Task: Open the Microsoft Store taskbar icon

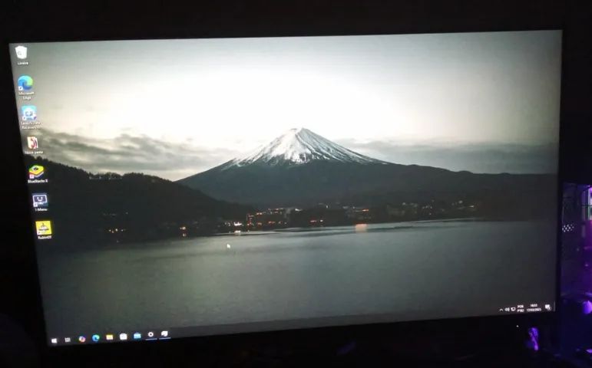Action: [x=123, y=337]
